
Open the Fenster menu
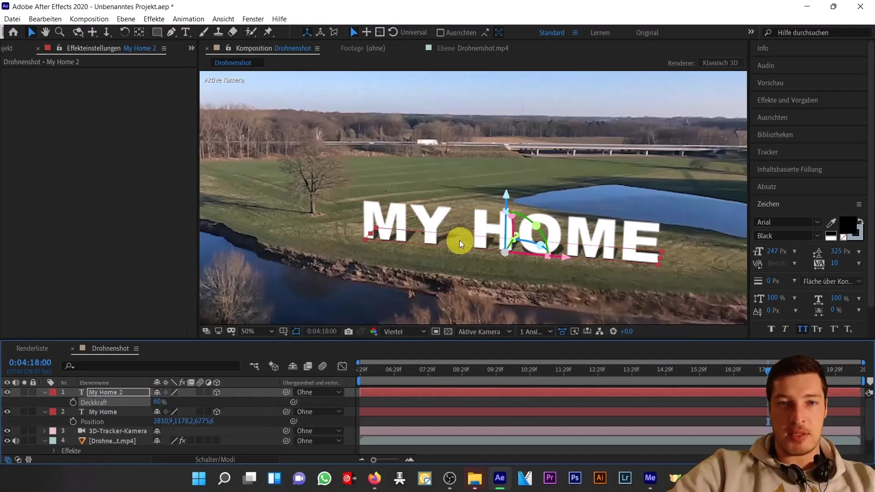click(x=253, y=19)
